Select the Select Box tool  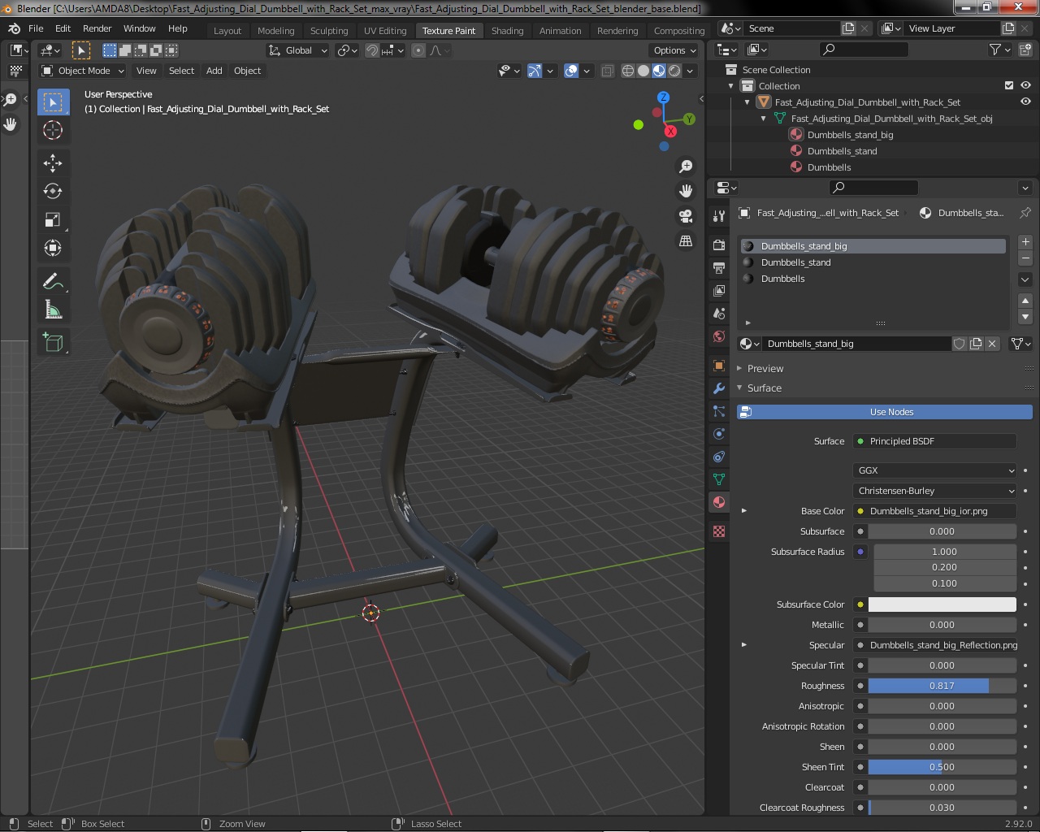53,102
